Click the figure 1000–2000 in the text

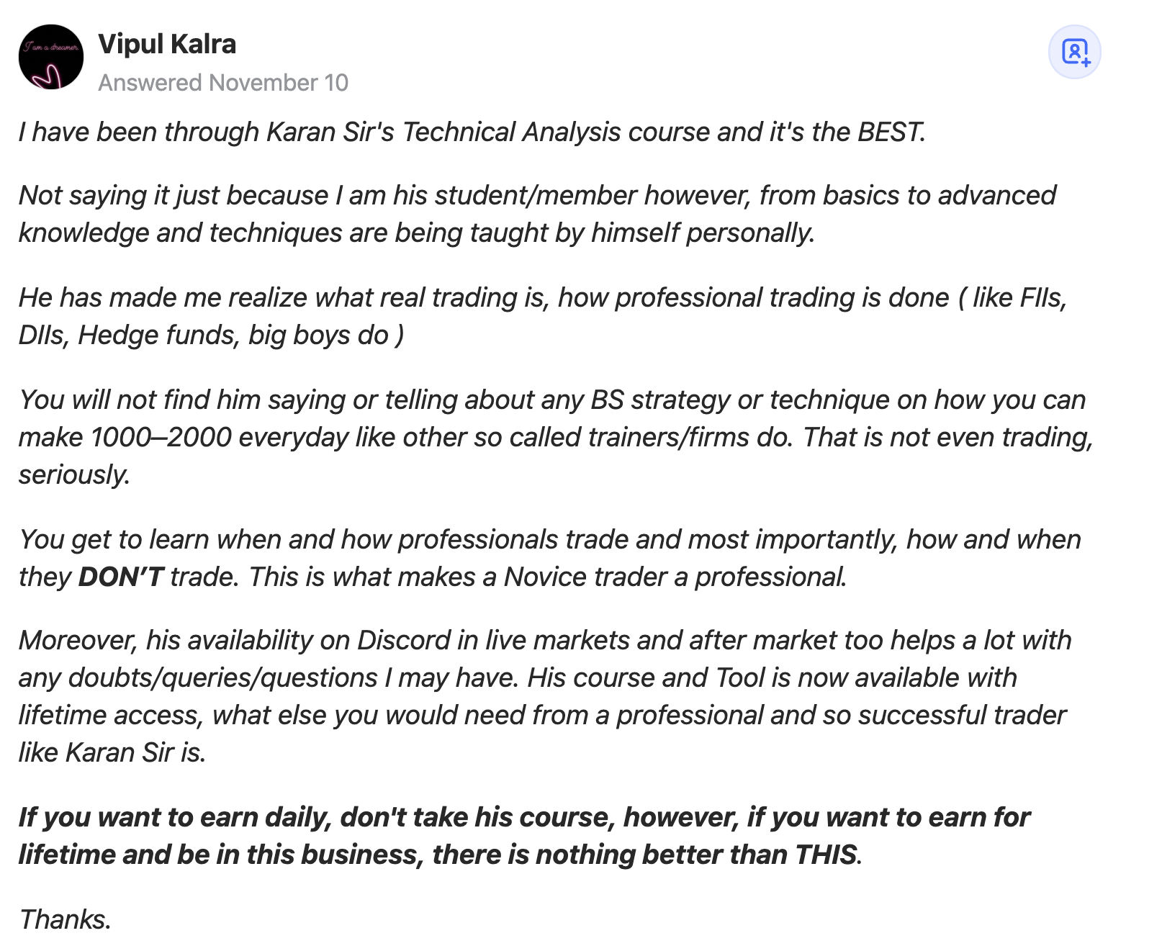click(161, 437)
